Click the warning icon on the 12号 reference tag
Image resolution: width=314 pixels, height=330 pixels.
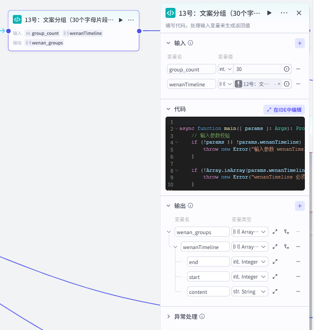[x=238, y=84]
